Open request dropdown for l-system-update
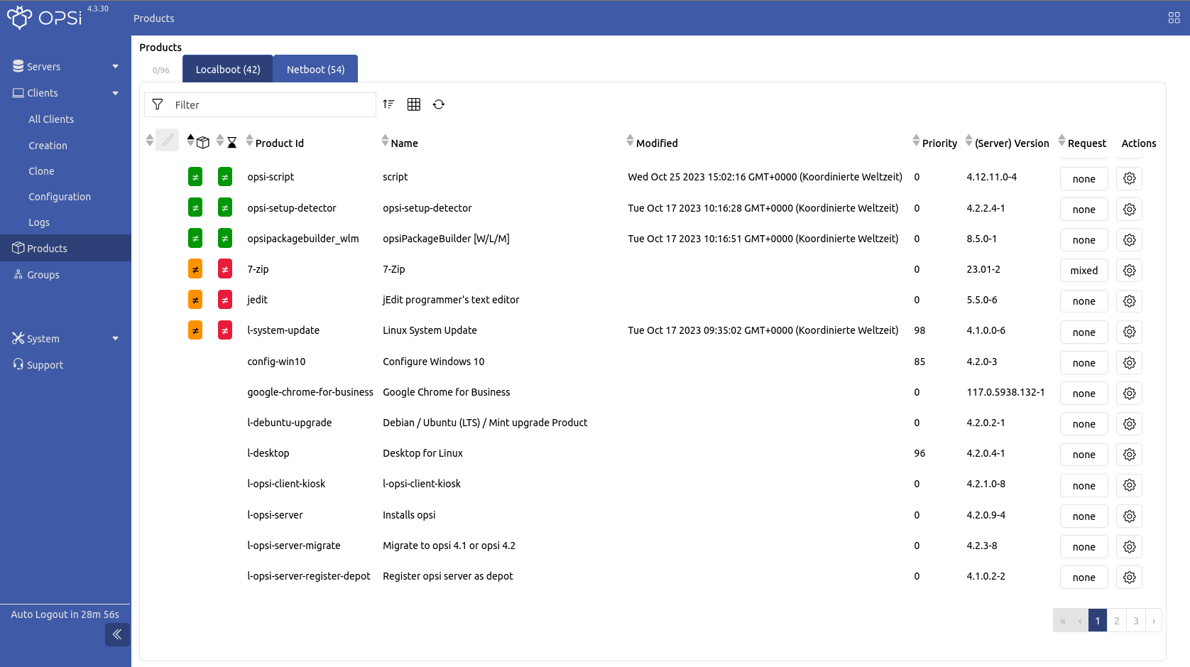 1083,332
